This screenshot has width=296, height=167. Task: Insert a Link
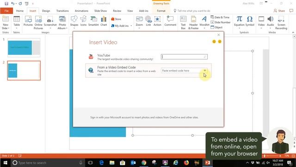[148, 21]
